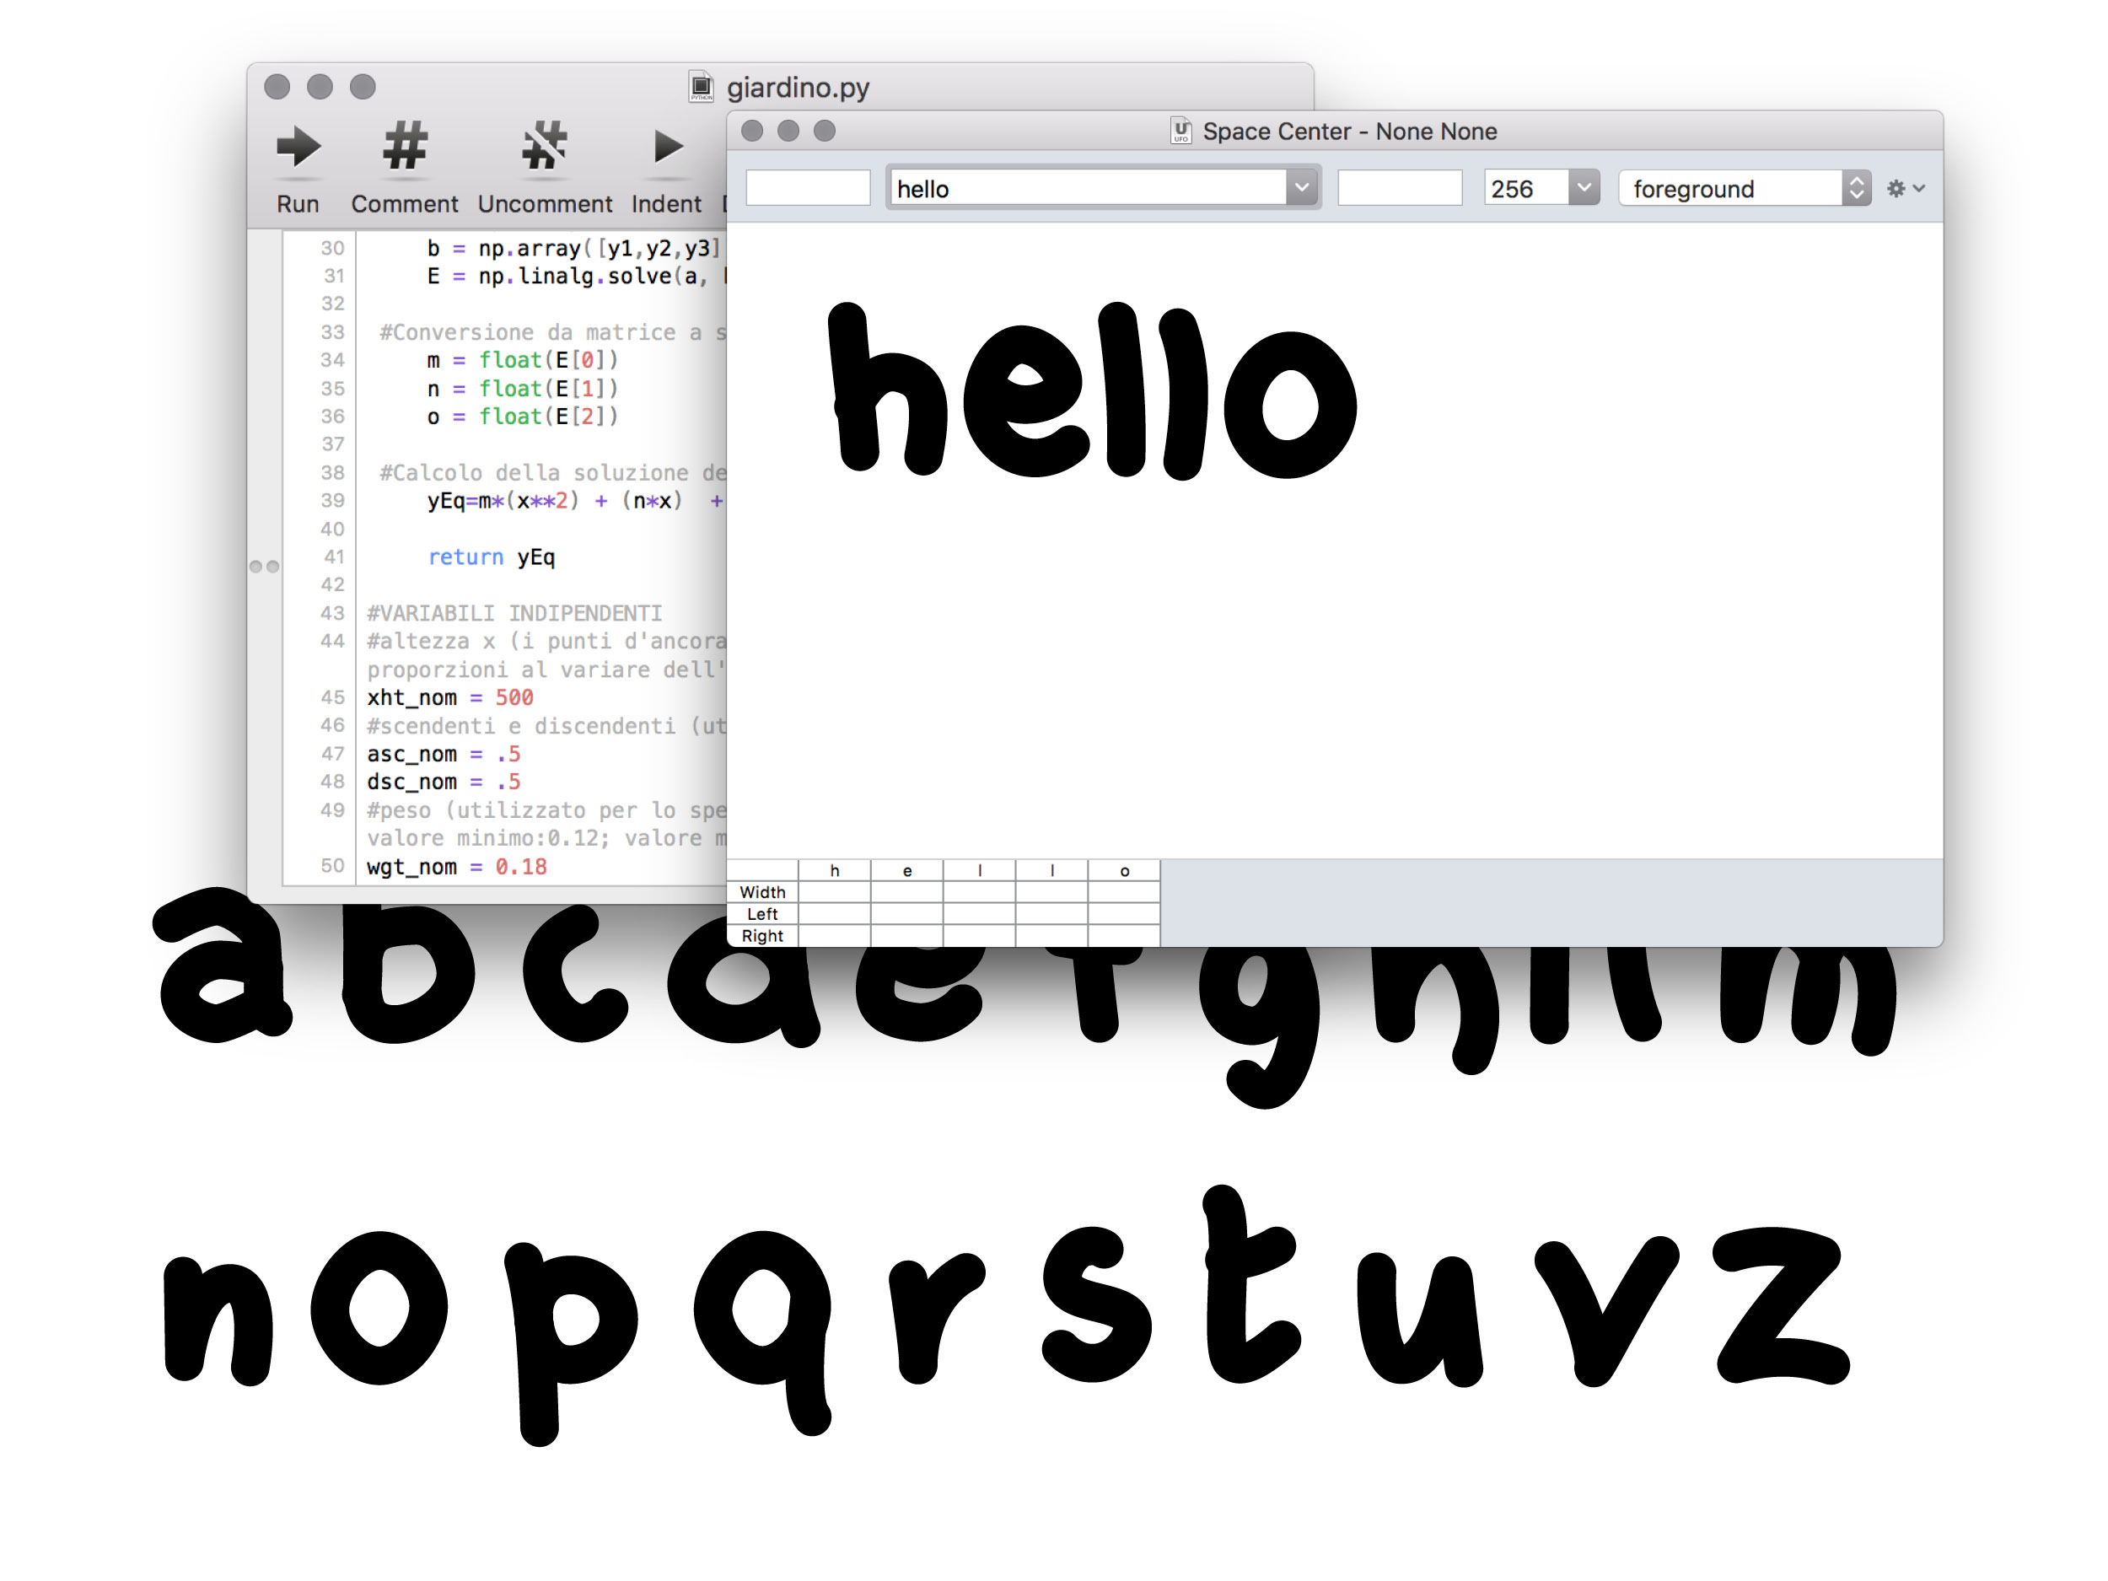
Task: Click the Comment toolbar label
Action: (405, 204)
